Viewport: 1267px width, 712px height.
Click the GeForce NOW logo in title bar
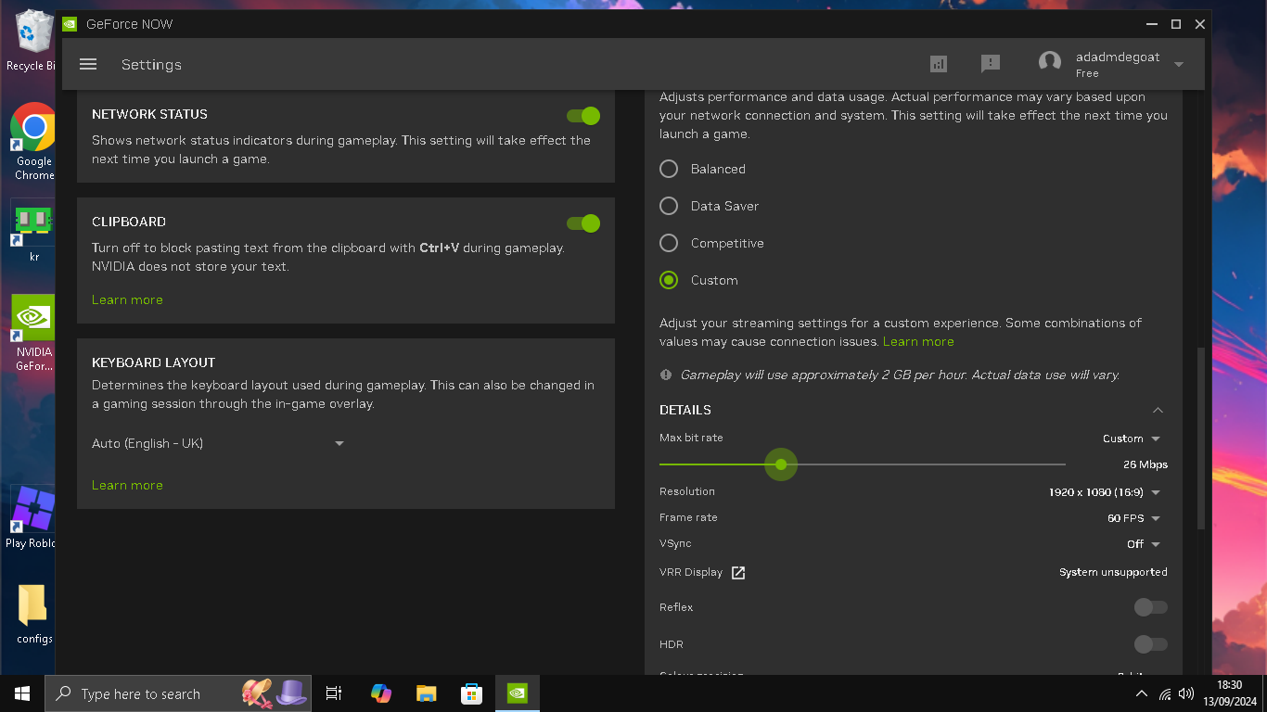(x=70, y=24)
